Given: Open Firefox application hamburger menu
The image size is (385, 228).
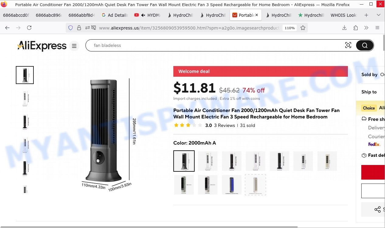Looking at the screenshot, I should pyautogui.click(x=377, y=28).
